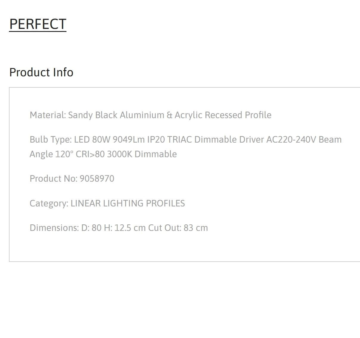Click the Category label
This screenshot has height=338, width=360.
(x=49, y=203)
